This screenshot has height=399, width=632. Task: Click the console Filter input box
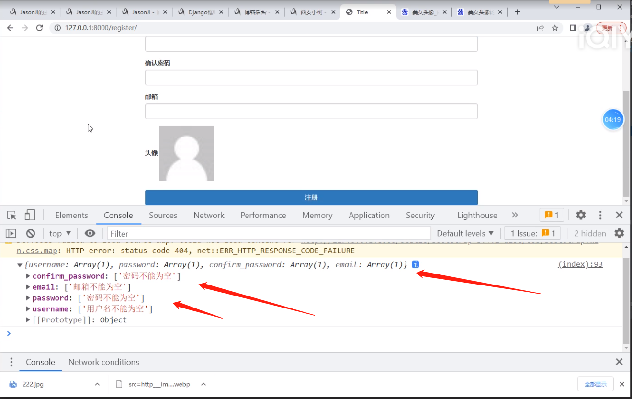269,233
